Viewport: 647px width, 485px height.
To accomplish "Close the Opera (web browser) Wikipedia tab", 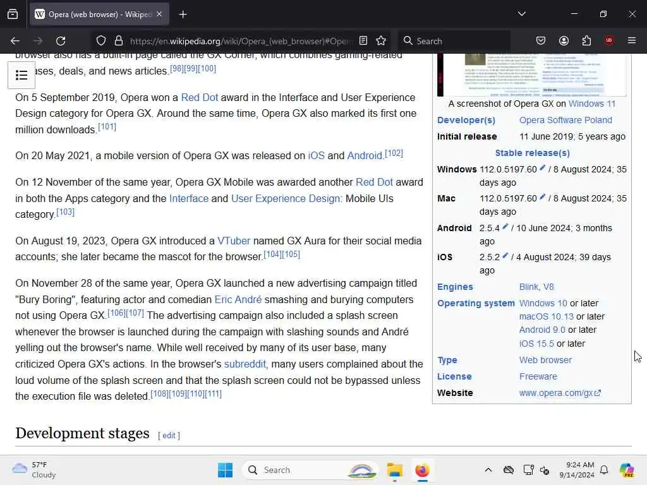I will [159, 15].
